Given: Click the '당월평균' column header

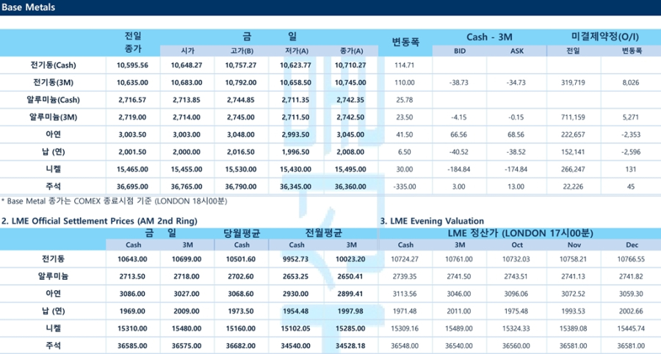Looking at the screenshot, I should 242,233.
